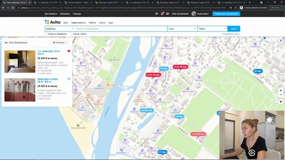Viewport: 285px width, 160px height.
Task: Click Сохранить поиск link
Action: coord(231,34)
